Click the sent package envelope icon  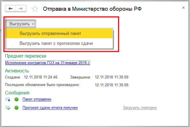8,99
